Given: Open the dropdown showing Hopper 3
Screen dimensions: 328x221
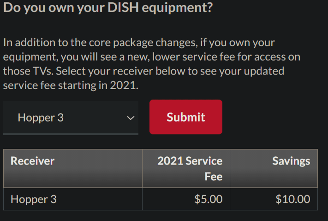Looking at the screenshot, I should coord(70,117).
